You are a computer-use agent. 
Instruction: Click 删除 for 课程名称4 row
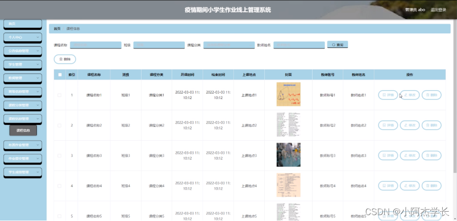click(431, 186)
